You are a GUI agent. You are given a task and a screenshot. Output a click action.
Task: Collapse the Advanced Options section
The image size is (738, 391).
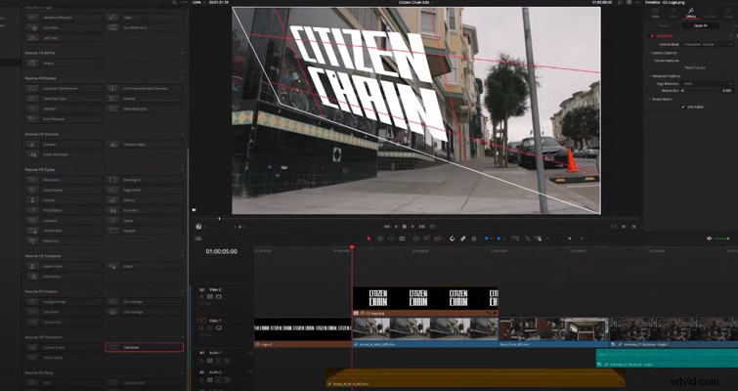point(649,76)
